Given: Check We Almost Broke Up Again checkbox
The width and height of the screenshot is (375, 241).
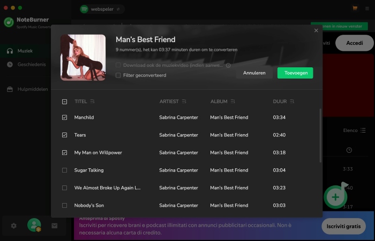Looking at the screenshot, I should (x=65, y=188).
